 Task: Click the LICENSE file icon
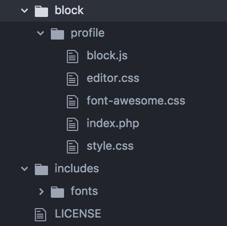pyautogui.click(x=41, y=215)
